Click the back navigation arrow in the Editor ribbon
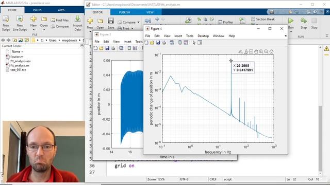 (157, 19)
